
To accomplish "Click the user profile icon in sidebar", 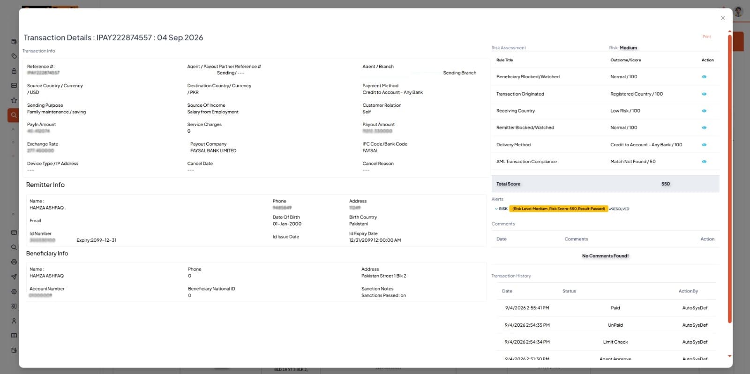I will (x=14, y=321).
